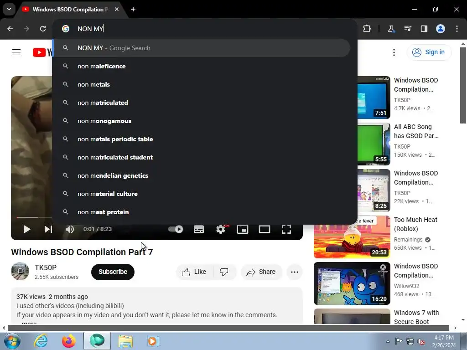Show hidden system tray icons
This screenshot has height=350, width=467.
click(x=388, y=341)
